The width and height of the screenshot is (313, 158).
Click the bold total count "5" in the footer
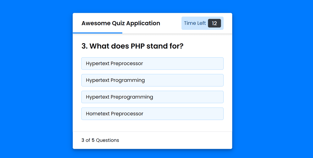tap(93, 140)
